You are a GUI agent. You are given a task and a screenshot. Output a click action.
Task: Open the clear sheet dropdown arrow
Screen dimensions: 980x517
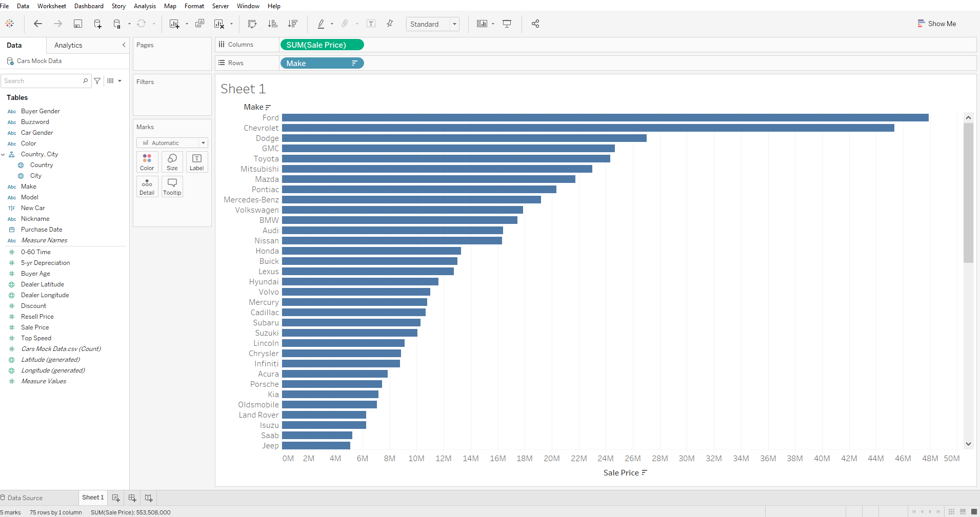click(231, 24)
